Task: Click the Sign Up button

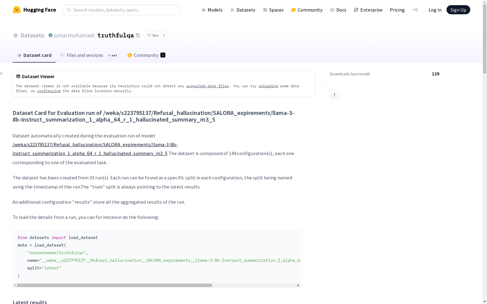Action: 458,10
